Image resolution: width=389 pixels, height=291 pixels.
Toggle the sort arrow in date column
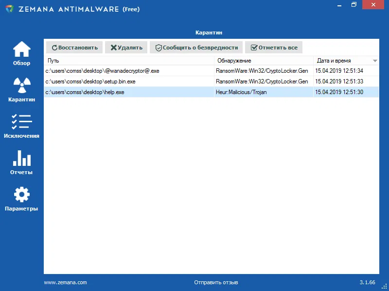pyautogui.click(x=375, y=61)
